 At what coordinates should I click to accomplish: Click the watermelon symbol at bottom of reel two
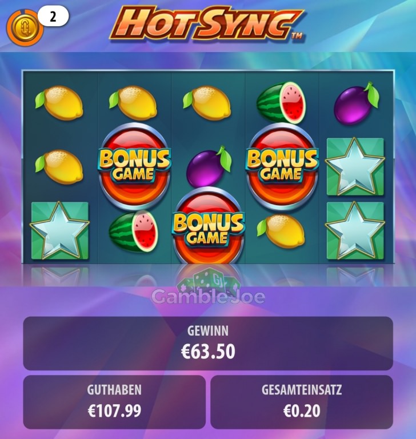coord(134,232)
